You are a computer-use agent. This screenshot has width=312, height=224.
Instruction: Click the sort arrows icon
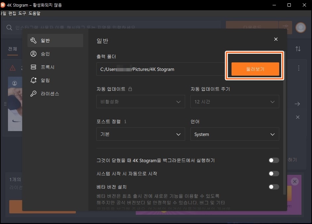298,49
